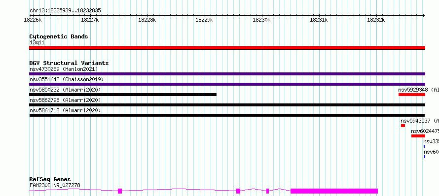
Task: Open the DGV Structural Variants track title
Action: (x=69, y=63)
